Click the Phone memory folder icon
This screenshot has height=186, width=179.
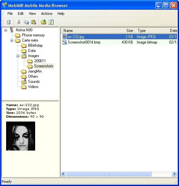pyautogui.click(x=18, y=35)
